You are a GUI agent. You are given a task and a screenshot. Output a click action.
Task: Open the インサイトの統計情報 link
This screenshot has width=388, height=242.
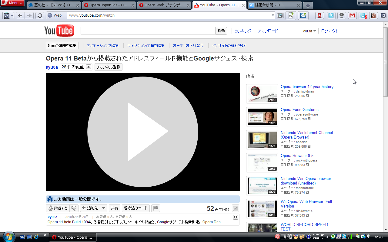click(229, 46)
